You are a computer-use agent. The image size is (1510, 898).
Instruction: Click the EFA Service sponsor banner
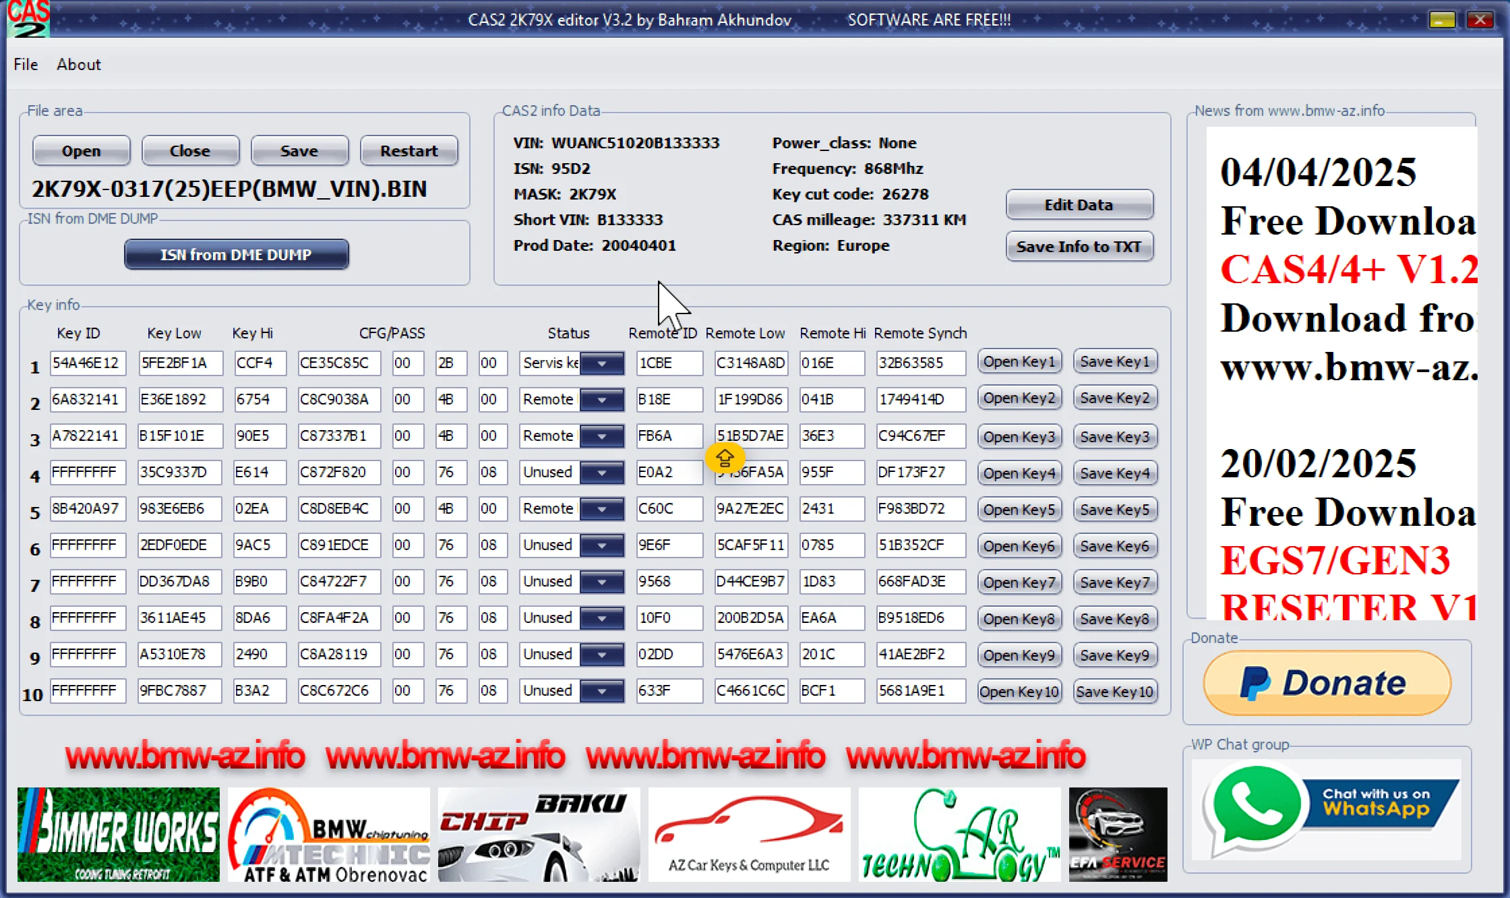coord(1118,835)
